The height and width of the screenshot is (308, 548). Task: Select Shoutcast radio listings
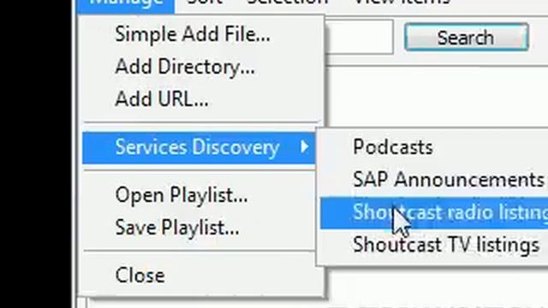[x=434, y=213]
